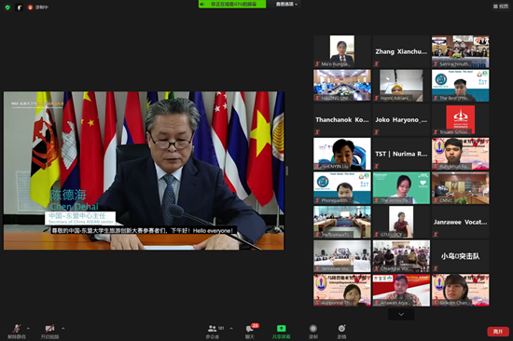Viewport: 513px width, 341px height.
Task: Click the green shield encryption icon
Action: (x=7, y=7)
